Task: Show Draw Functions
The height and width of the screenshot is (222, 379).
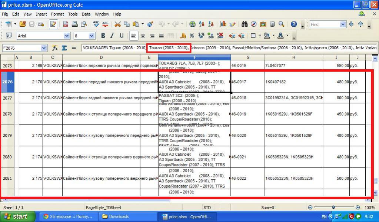Action: (232, 24)
